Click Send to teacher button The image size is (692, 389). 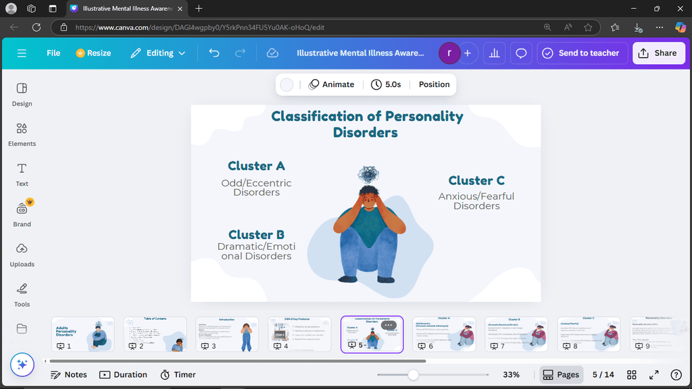tap(582, 53)
